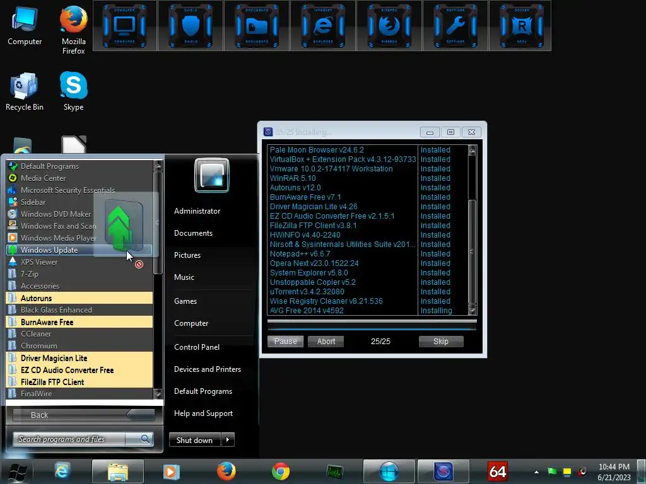Open Internet Explorer from the taskbar

pyautogui.click(x=62, y=471)
